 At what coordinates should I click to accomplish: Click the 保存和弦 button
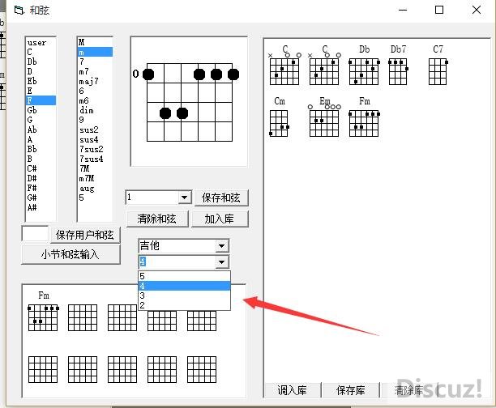coord(221,198)
